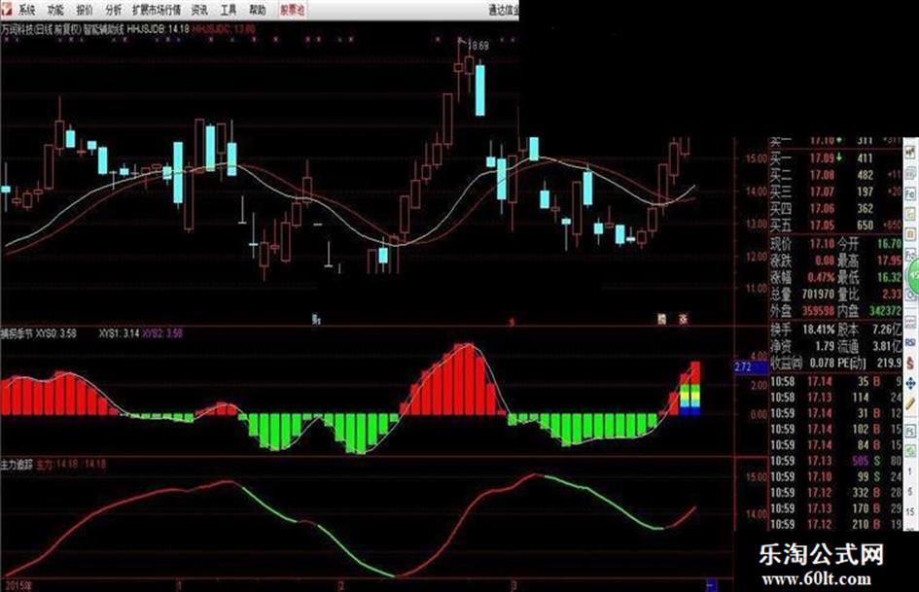Click the blue four-arrow move icon
Screen dimensions: 919x592
coord(910,383)
